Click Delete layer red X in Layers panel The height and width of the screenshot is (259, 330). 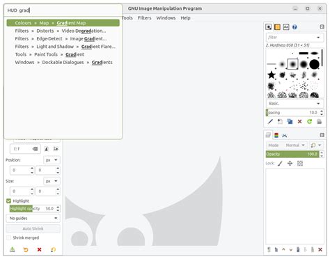[x=320, y=250]
